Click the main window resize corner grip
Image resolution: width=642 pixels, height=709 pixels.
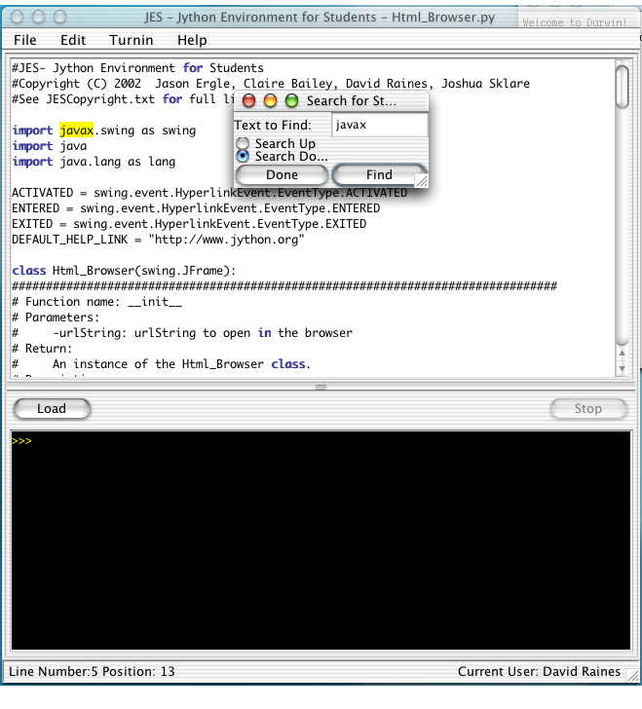pos(633,677)
